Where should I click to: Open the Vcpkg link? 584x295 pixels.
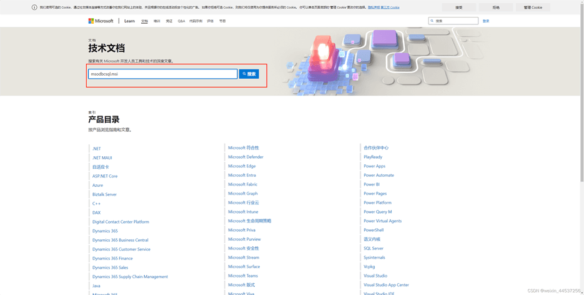(369, 267)
